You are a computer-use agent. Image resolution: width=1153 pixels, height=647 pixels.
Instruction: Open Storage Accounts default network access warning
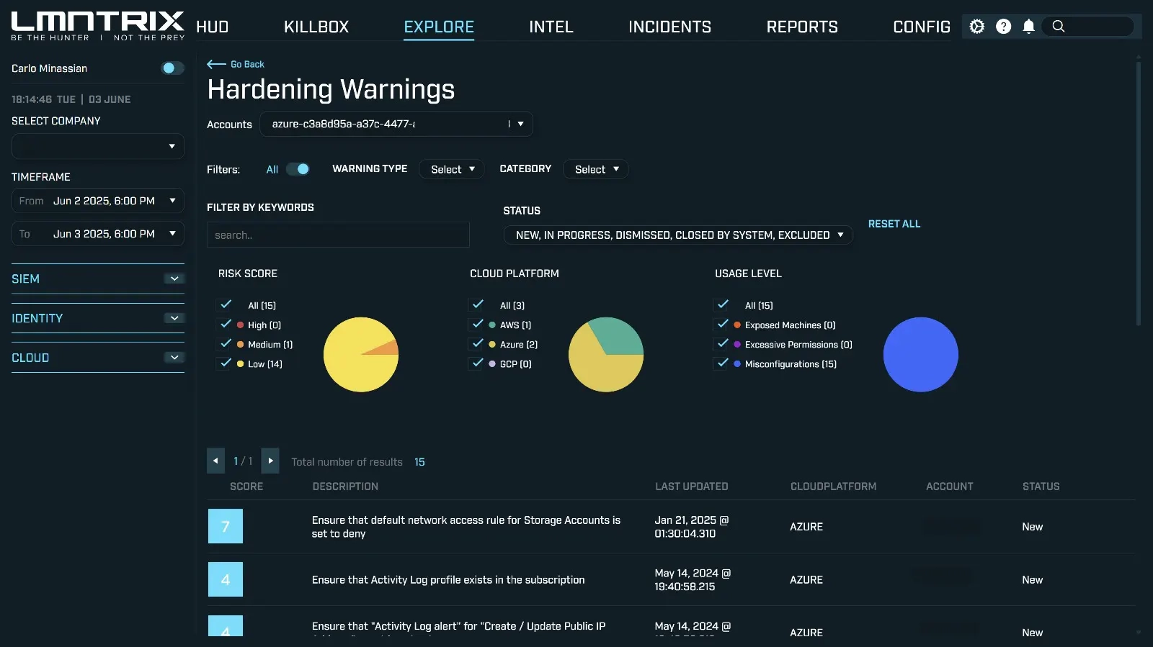click(466, 527)
